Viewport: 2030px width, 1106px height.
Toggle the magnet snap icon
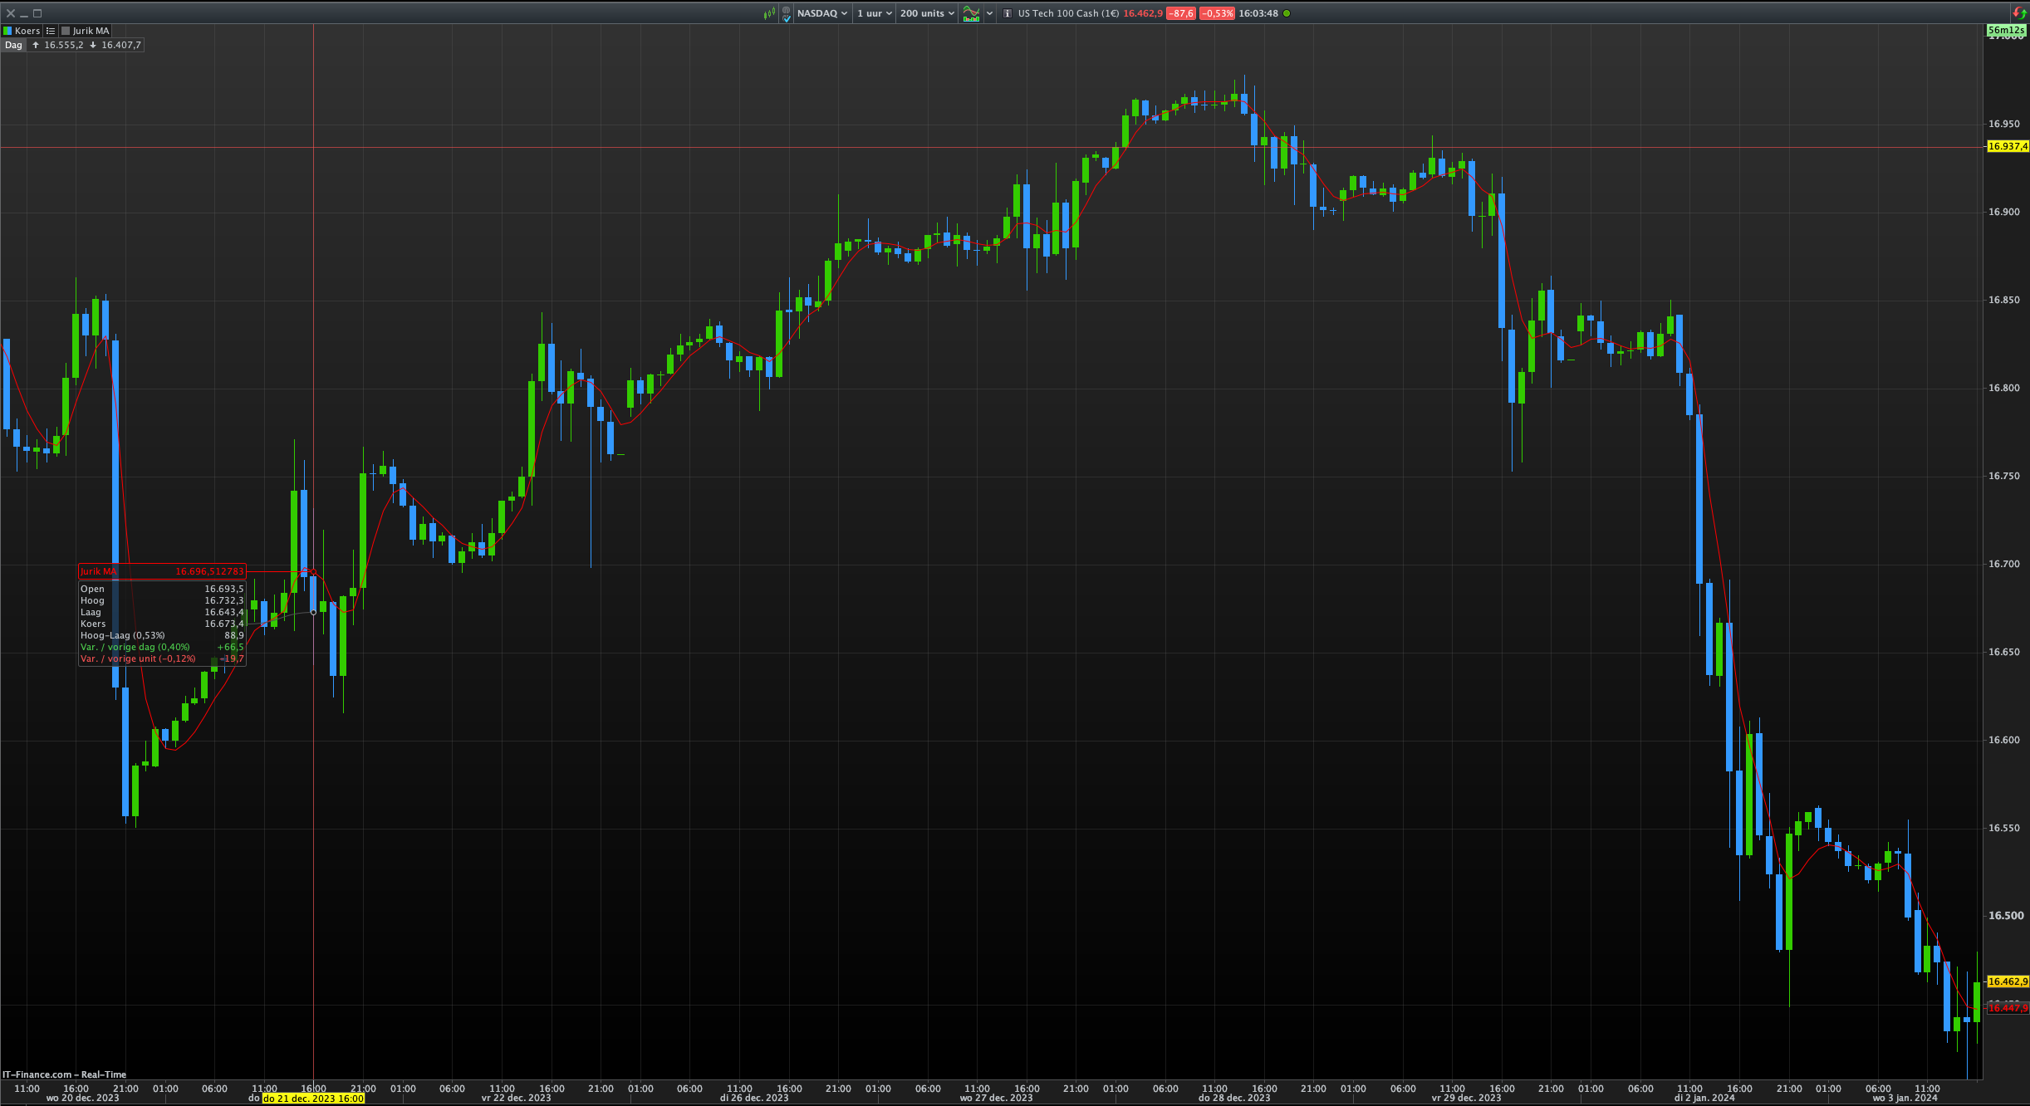786,13
